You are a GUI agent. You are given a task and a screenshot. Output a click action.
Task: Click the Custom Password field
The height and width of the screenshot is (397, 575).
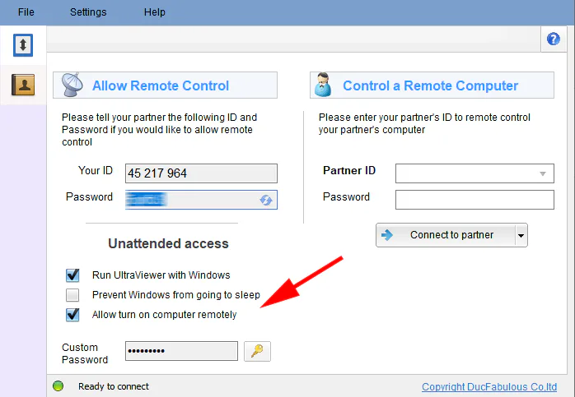[181, 352]
